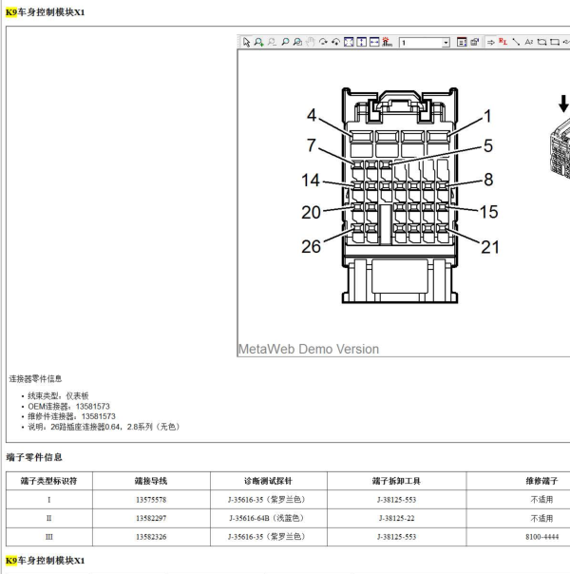Image resolution: width=570 pixels, height=574 pixels.
Task: Select the plain magnifier zoom tool
Action: tap(285, 42)
